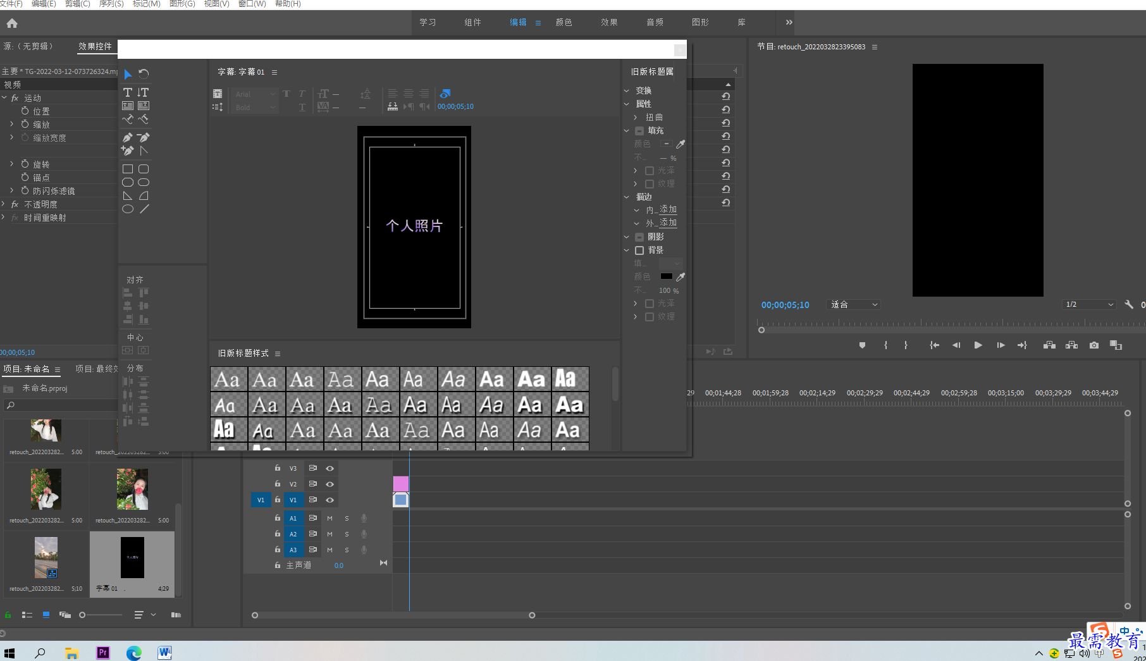
Task: Select the Convert Anchor Point tool
Action: (144, 151)
